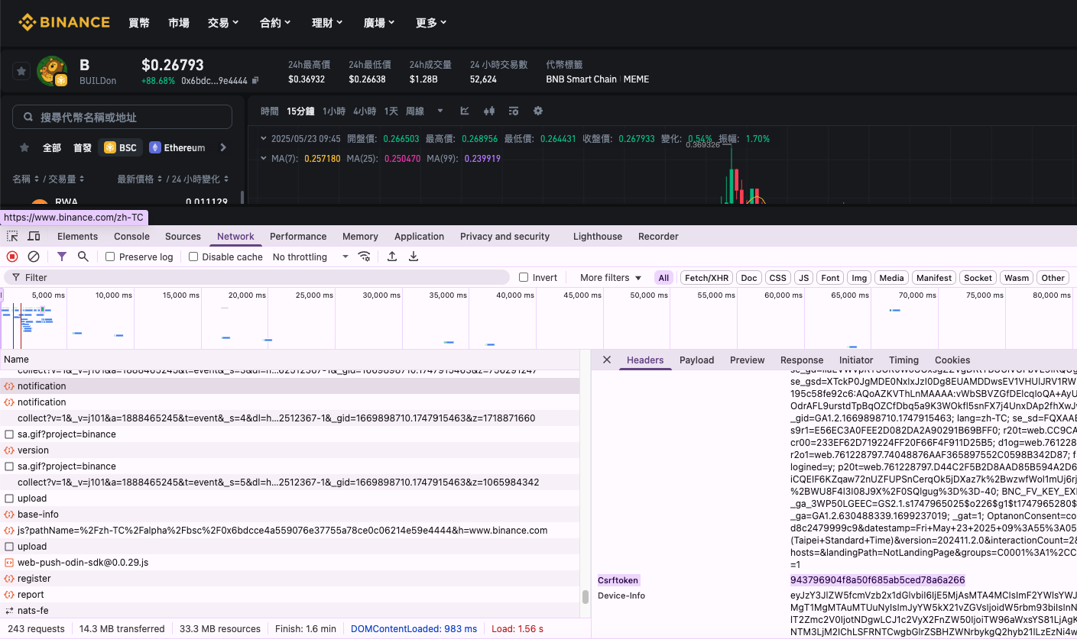
Task: Select the CSS filter chip
Action: coord(777,278)
